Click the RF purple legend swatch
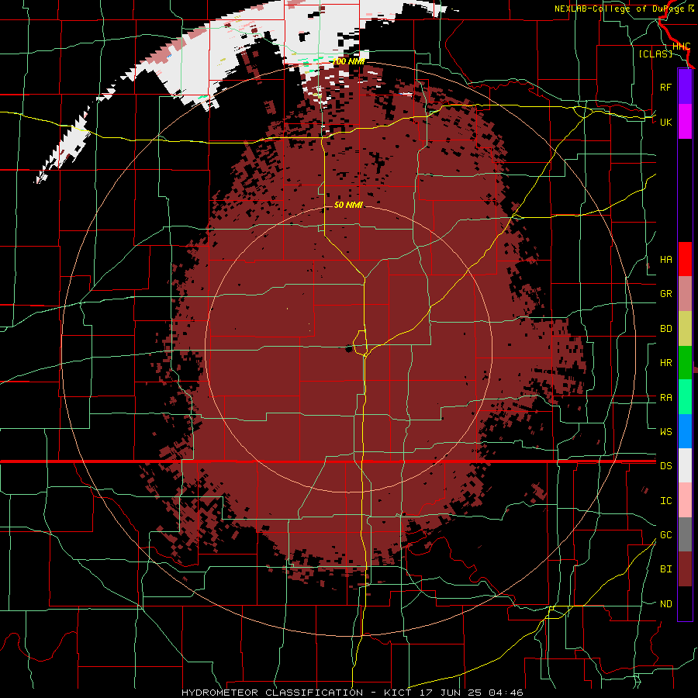The image size is (698, 698). tap(685, 87)
